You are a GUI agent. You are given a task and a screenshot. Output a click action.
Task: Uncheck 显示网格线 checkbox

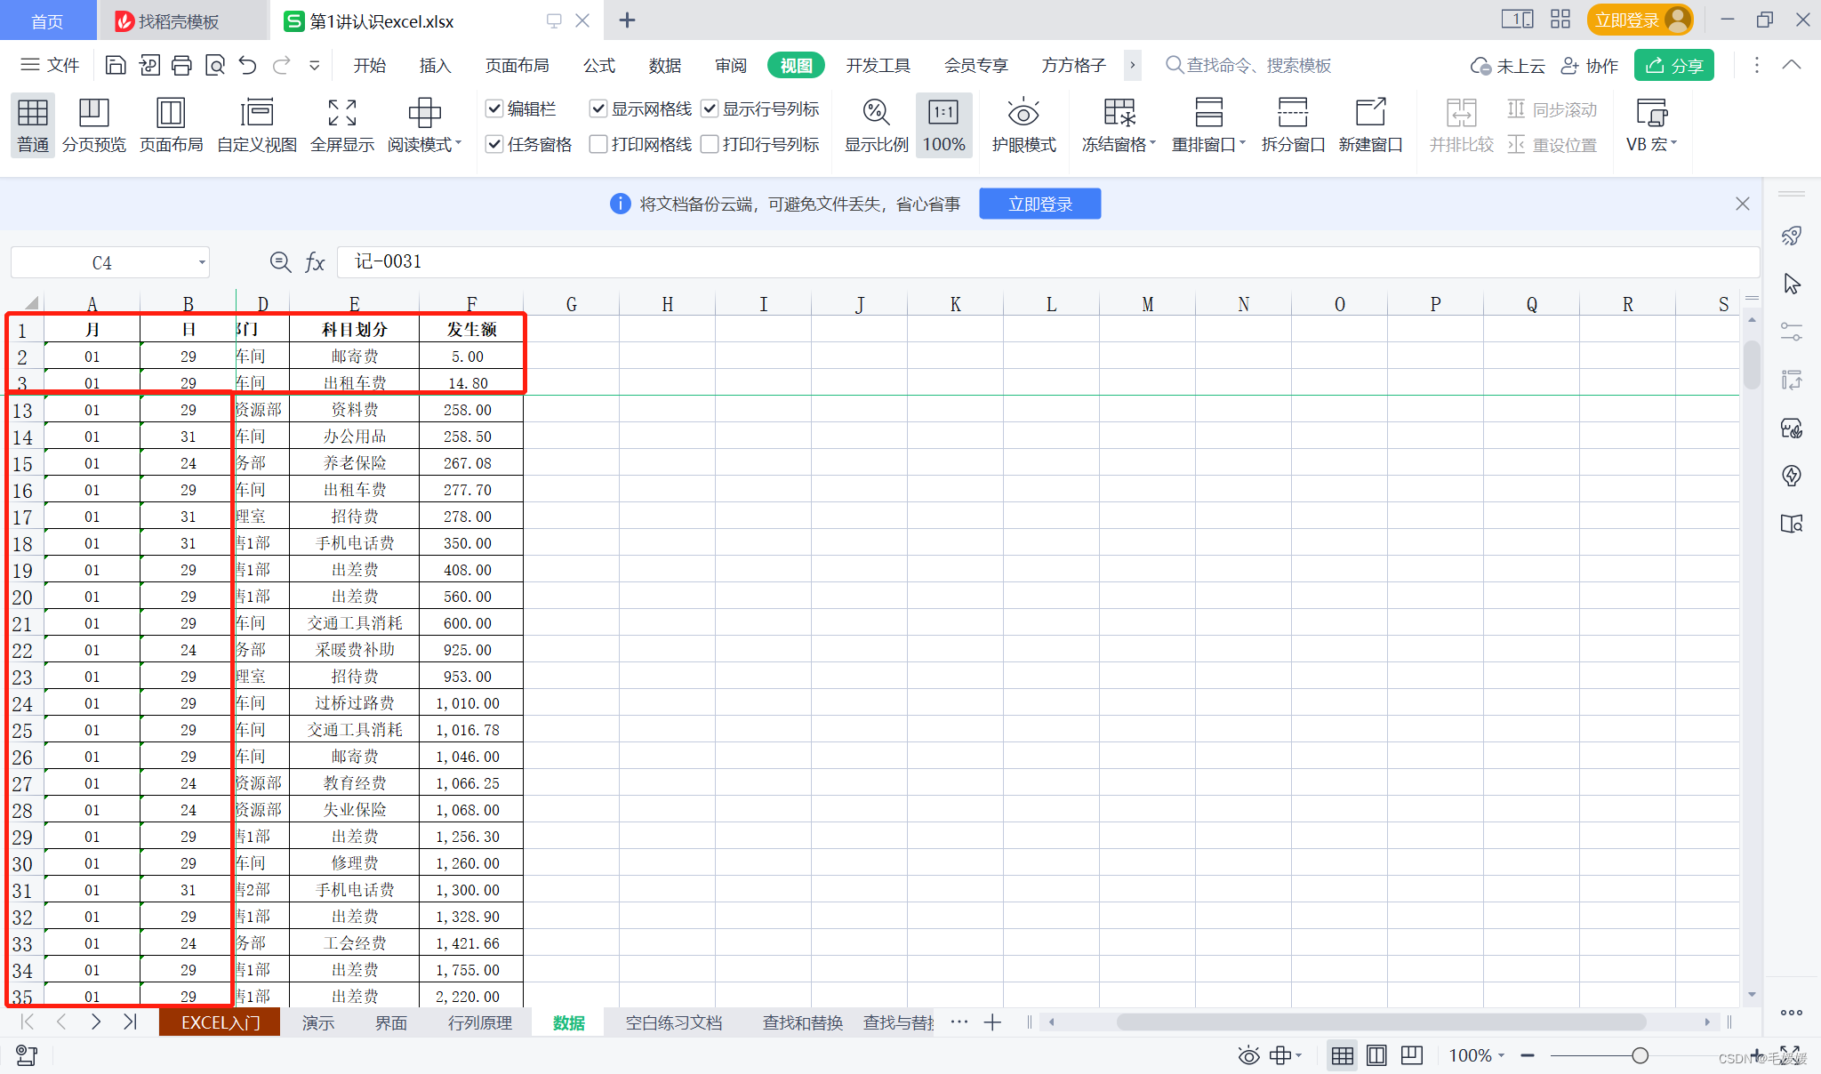point(598,108)
